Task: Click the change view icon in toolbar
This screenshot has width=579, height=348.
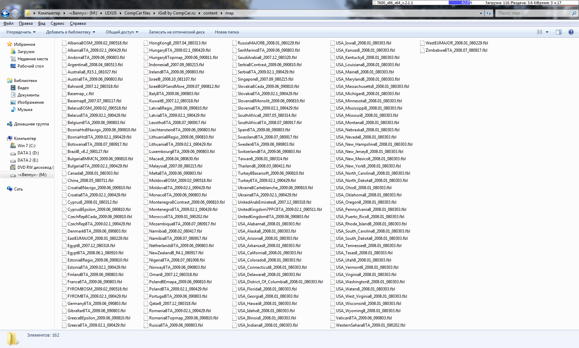Action: pyautogui.click(x=539, y=32)
